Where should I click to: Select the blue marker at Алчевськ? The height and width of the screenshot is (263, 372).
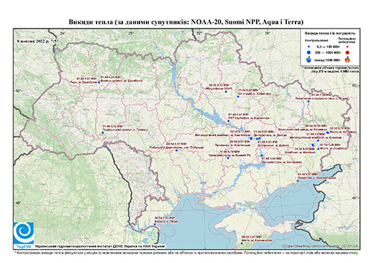click(x=328, y=132)
